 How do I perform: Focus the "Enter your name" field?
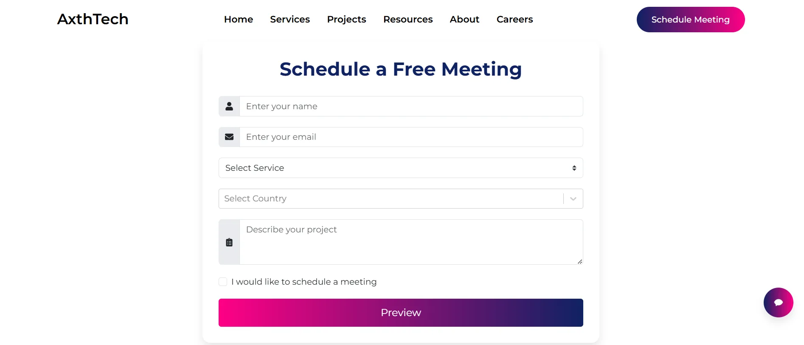[411, 106]
